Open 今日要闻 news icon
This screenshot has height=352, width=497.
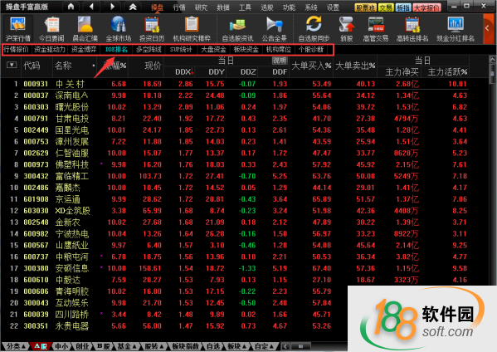51,29
